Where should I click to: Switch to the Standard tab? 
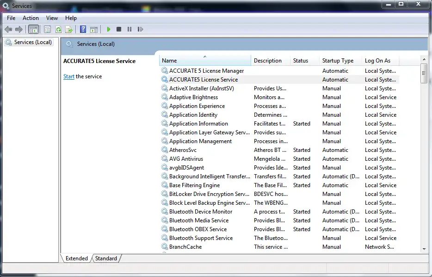click(x=106, y=258)
